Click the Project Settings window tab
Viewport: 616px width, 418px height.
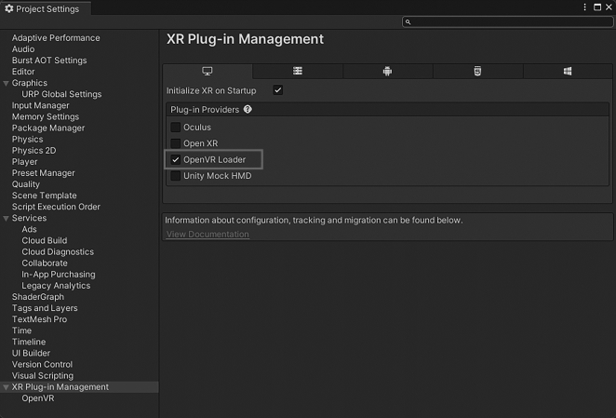tap(46, 8)
